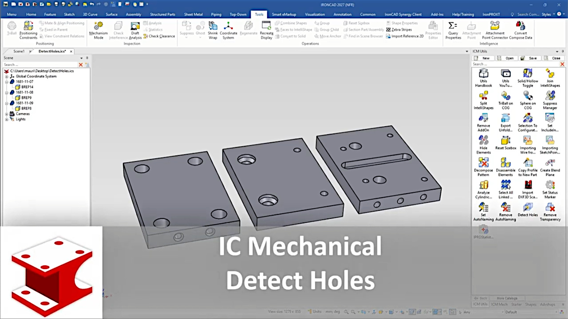Click Check Clearance in Inspection

coord(159,36)
